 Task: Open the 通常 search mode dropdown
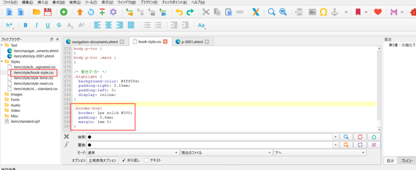(132, 153)
